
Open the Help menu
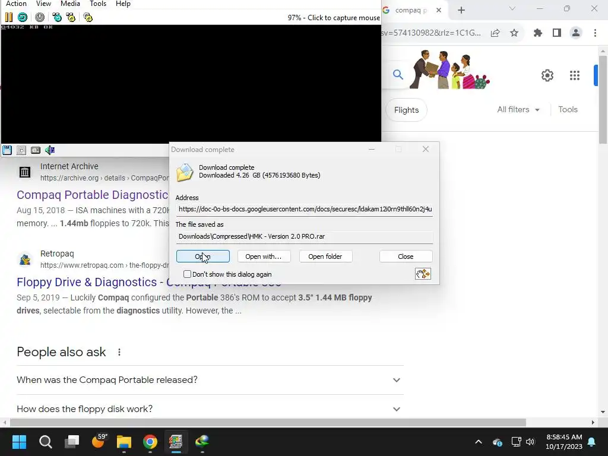coord(123,4)
